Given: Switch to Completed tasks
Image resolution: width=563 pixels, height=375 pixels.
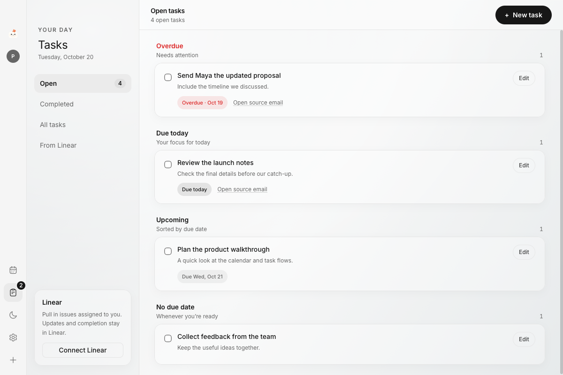Looking at the screenshot, I should 83,104.
